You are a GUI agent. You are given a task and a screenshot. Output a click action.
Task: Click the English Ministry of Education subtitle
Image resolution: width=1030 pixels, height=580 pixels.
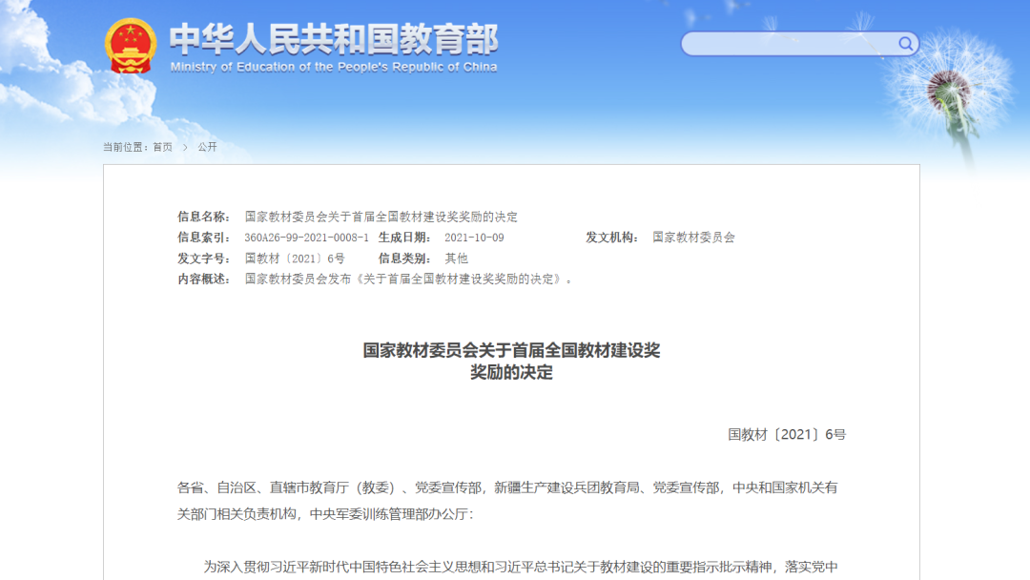pyautogui.click(x=334, y=67)
